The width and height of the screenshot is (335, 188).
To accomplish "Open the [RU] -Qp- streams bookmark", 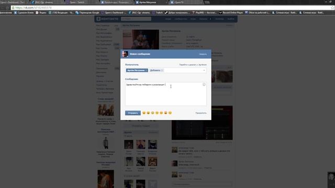I will (139, 13).
